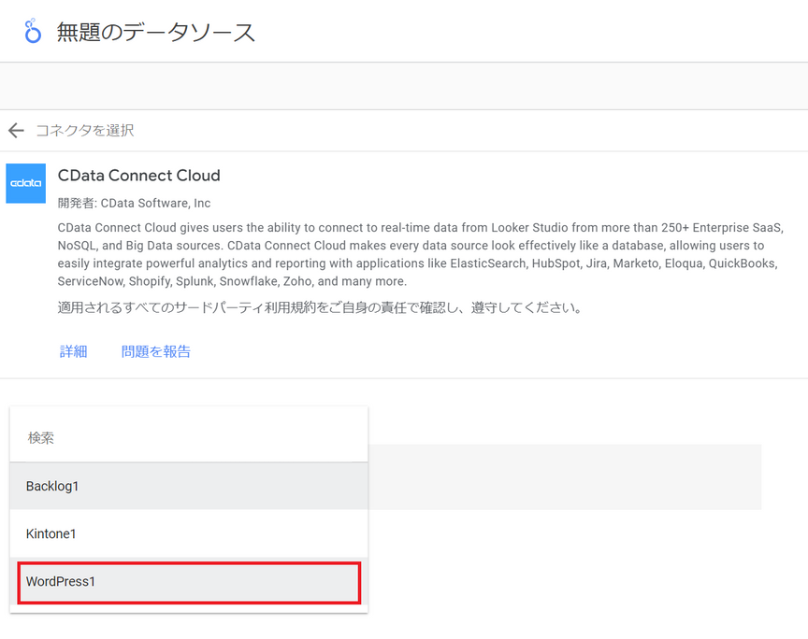
Task: Go back using the left arrow icon
Action: (16, 130)
